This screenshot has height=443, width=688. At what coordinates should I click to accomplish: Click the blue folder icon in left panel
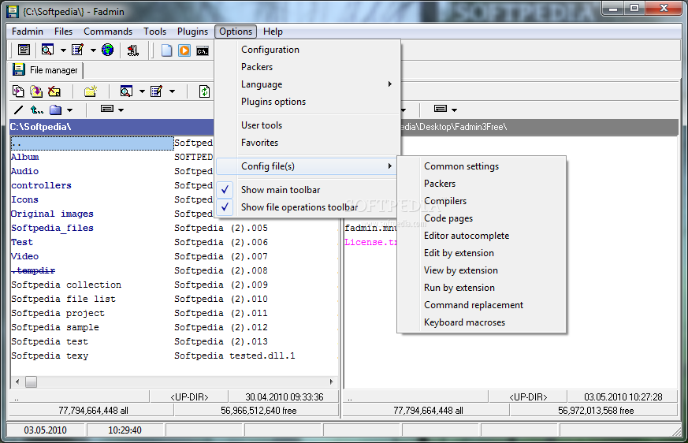55,110
